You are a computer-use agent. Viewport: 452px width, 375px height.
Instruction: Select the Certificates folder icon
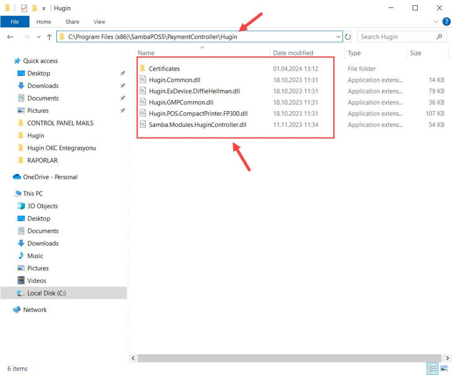(x=143, y=69)
